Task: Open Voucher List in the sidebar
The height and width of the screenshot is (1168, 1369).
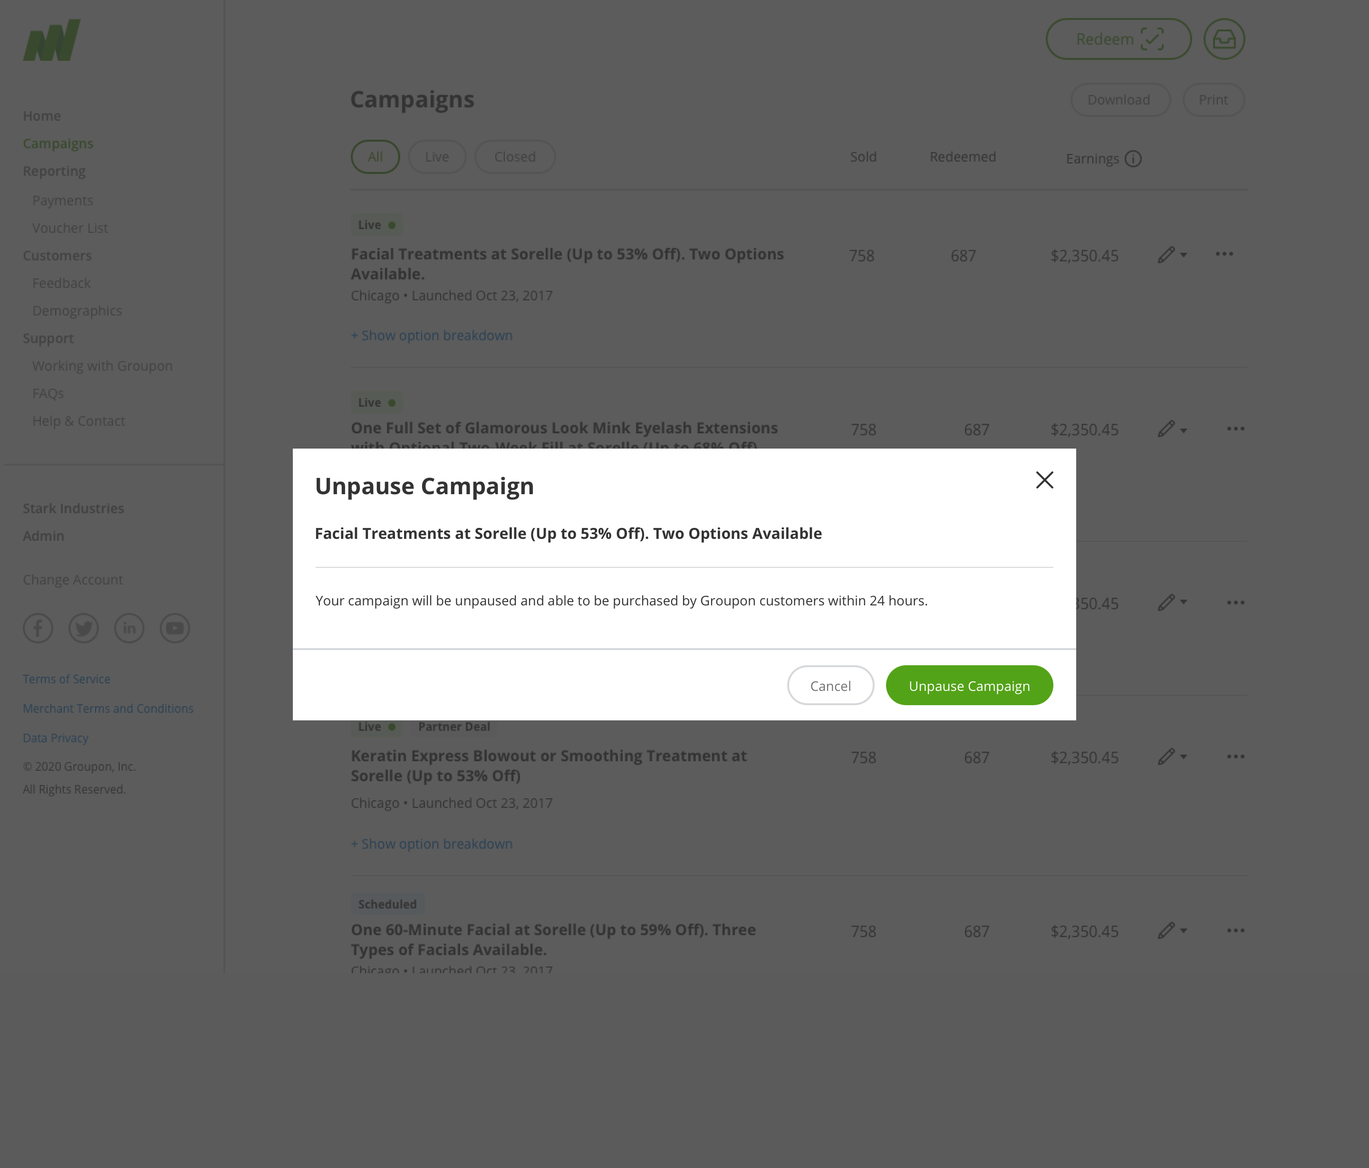Action: pos(70,228)
